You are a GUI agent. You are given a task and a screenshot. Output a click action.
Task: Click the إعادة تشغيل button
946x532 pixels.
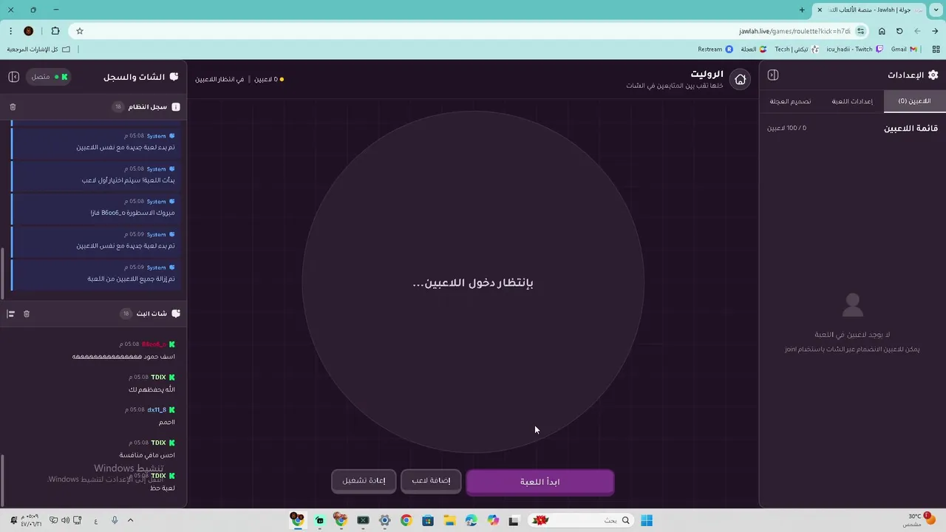pos(364,480)
